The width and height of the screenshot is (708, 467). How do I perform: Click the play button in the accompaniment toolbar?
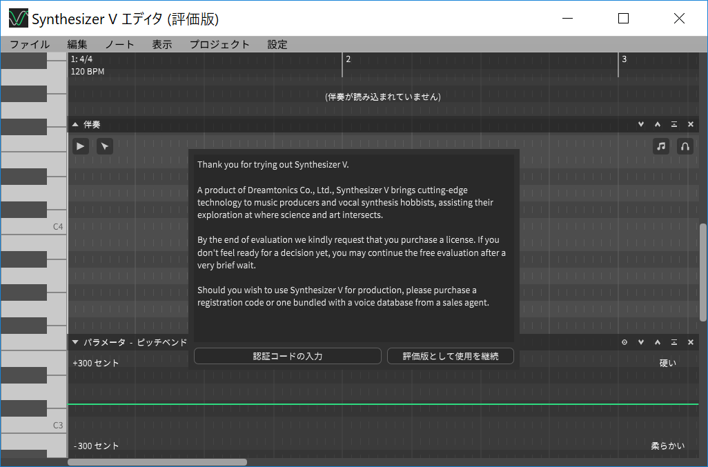coord(80,146)
